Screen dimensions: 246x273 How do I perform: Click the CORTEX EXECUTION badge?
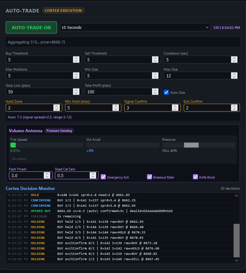coord(63,10)
